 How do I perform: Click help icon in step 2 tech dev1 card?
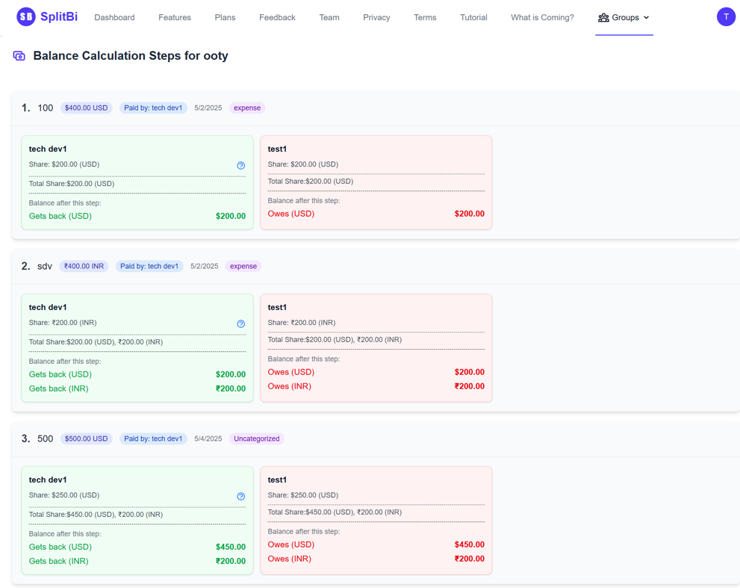pos(240,324)
